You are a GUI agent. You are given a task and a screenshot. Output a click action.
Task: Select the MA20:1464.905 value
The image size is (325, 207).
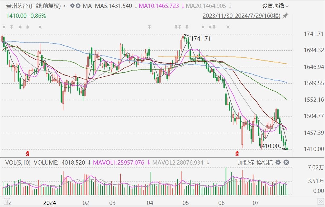(x=206, y=6)
